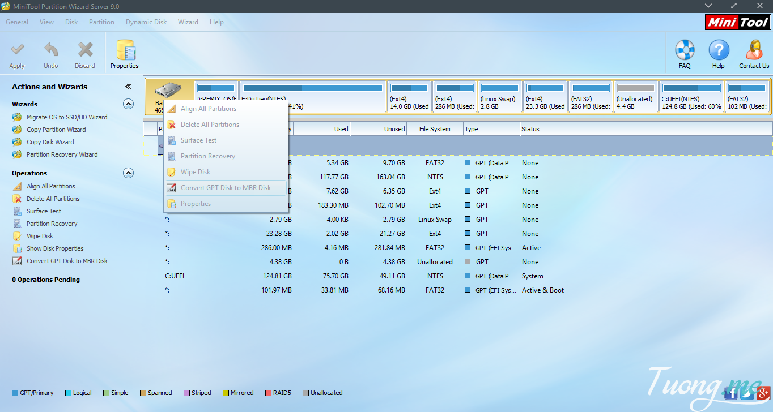Click the Partition Recovery Wizard icon
Viewport: 773px width, 412px height.
click(17, 154)
